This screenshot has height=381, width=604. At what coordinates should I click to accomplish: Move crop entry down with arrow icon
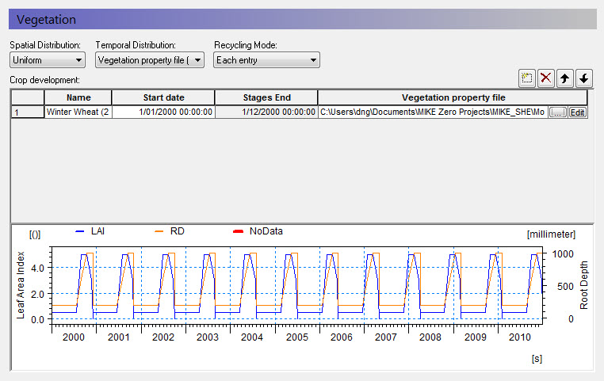click(x=584, y=78)
